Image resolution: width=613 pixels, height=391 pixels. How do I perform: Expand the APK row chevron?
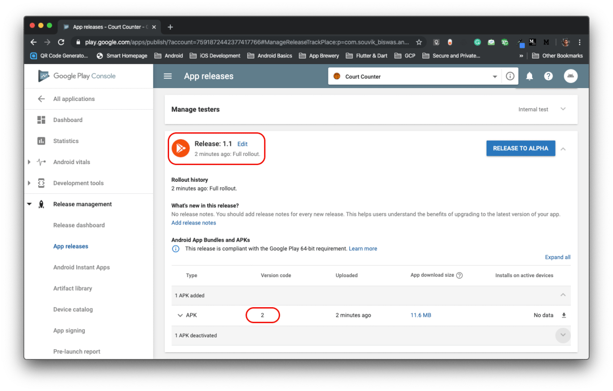(x=180, y=315)
